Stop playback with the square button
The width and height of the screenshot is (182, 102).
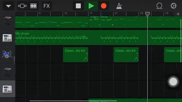[78, 6]
